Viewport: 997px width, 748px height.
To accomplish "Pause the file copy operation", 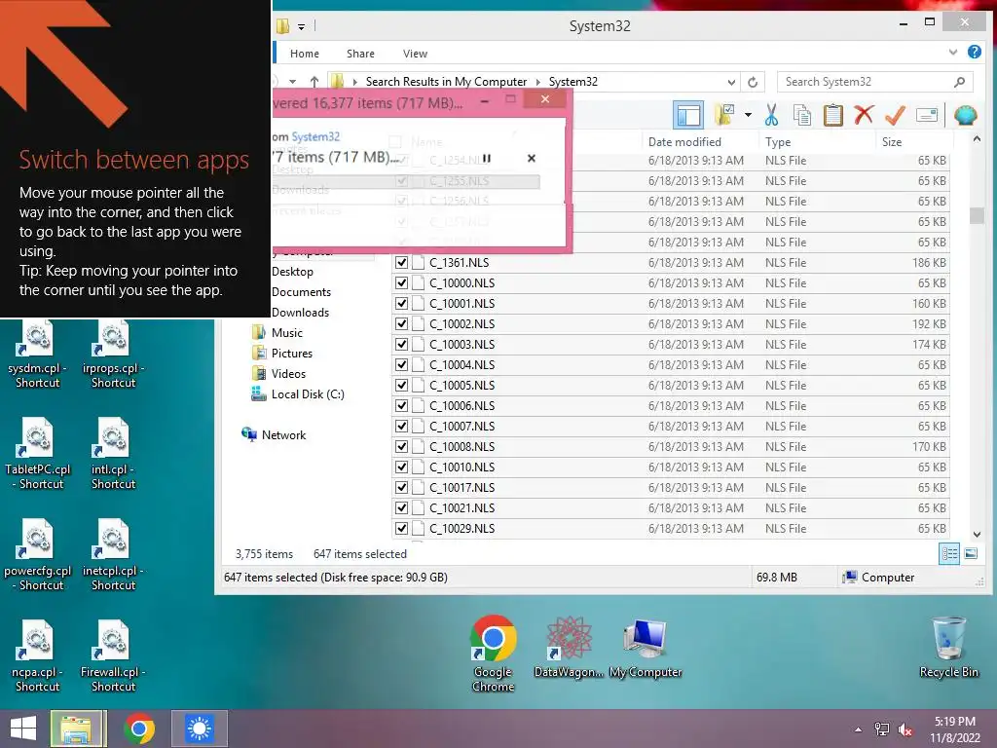I will (487, 159).
